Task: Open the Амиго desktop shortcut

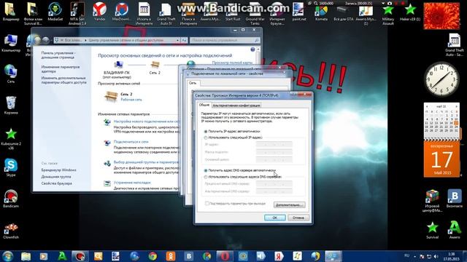Action: pyautogui.click(x=455, y=231)
